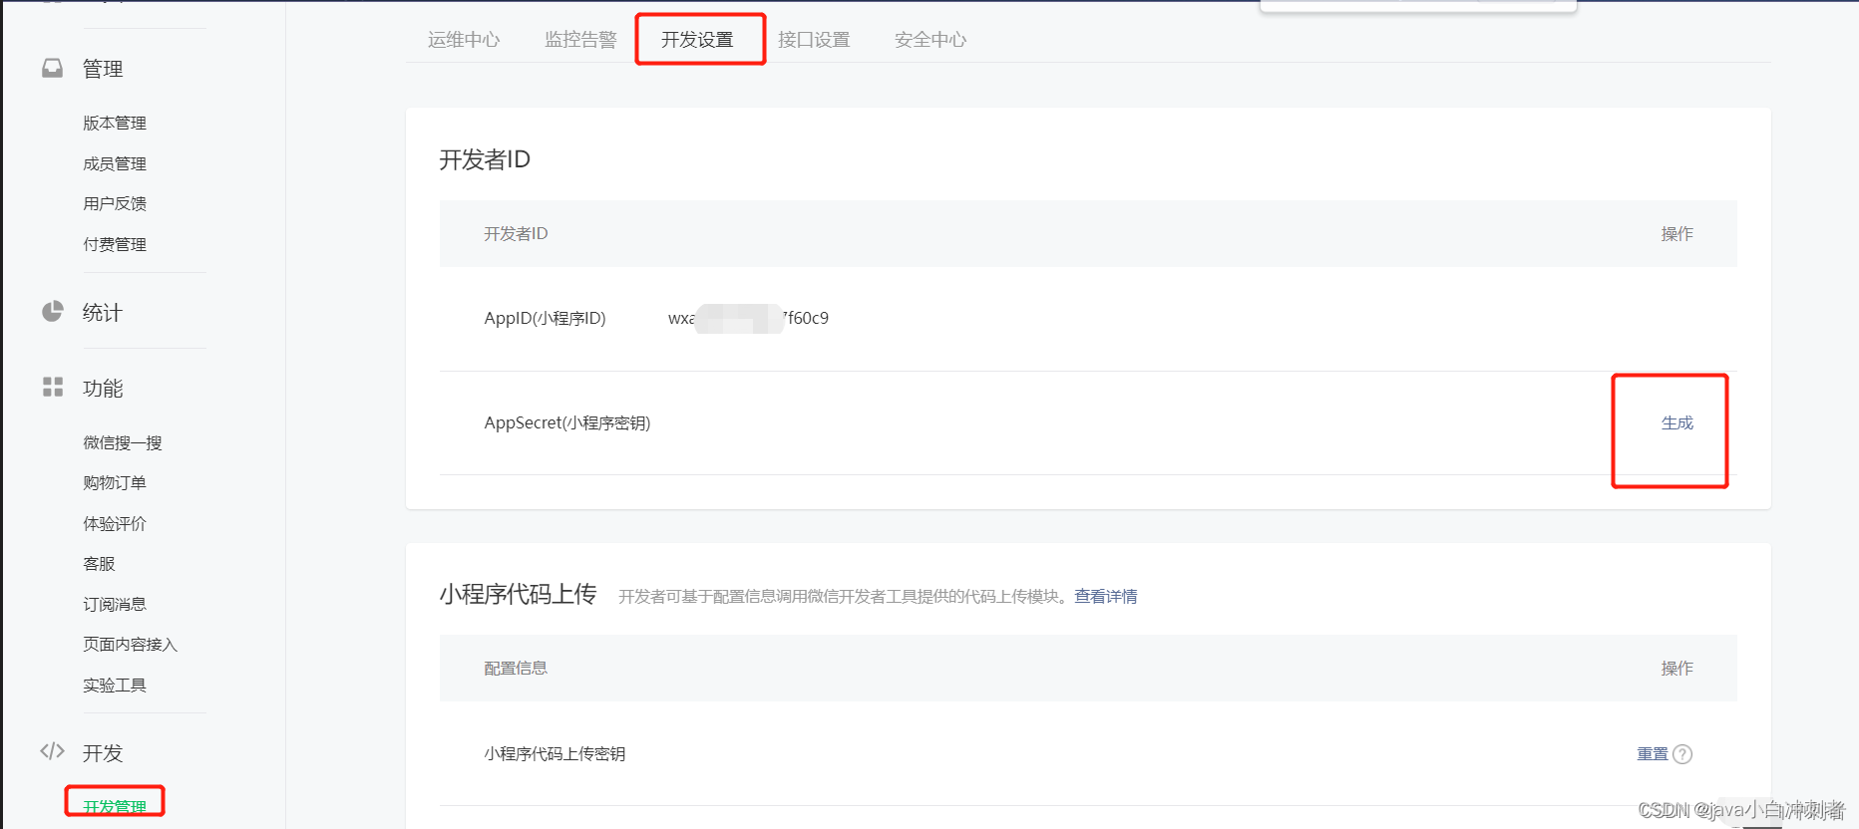The image size is (1859, 829).
Task: Go to 用户反馈 in the sidebar
Action: click(115, 203)
